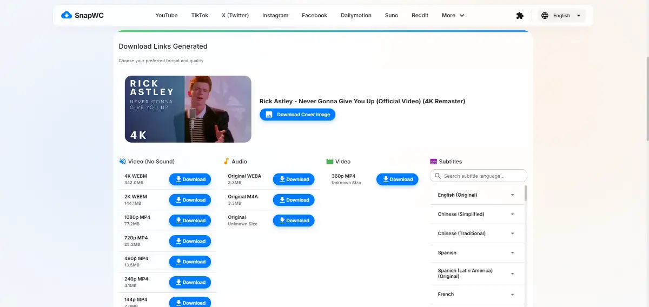Open the English language dropdown
Viewport: 649px width, 307px height.
(x=561, y=16)
